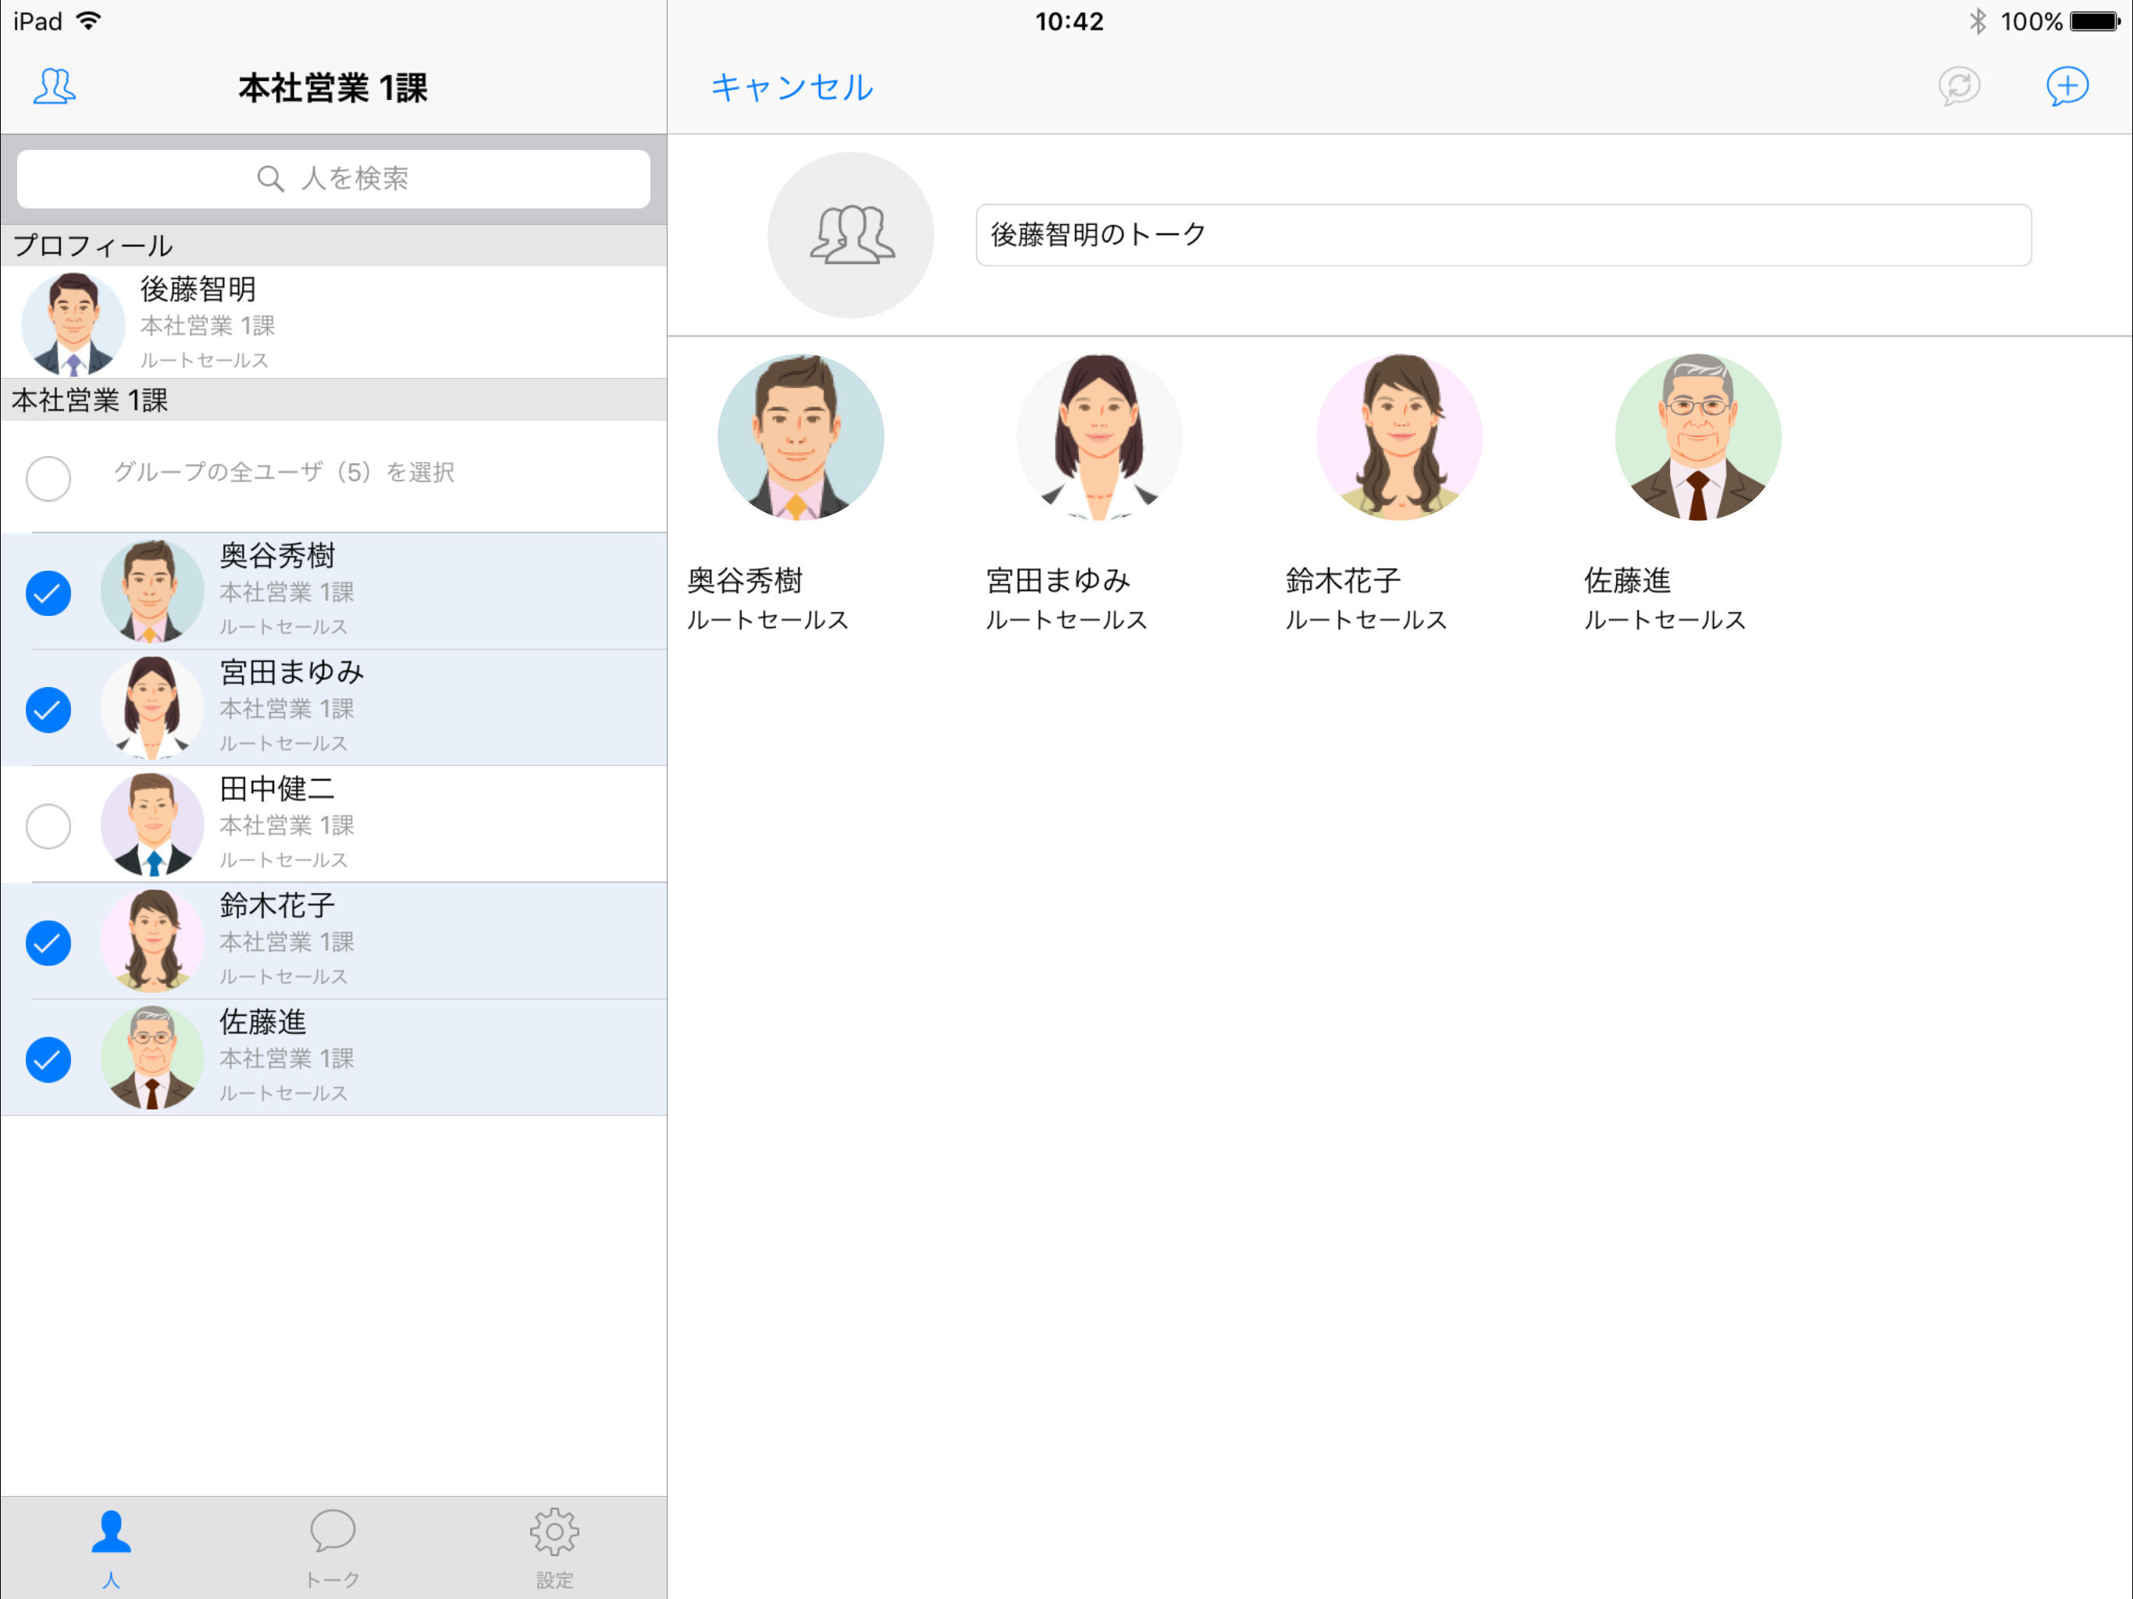Tap 田中健二 avatar in the list
Viewport: 2133px width, 1599px height.
[x=152, y=824]
